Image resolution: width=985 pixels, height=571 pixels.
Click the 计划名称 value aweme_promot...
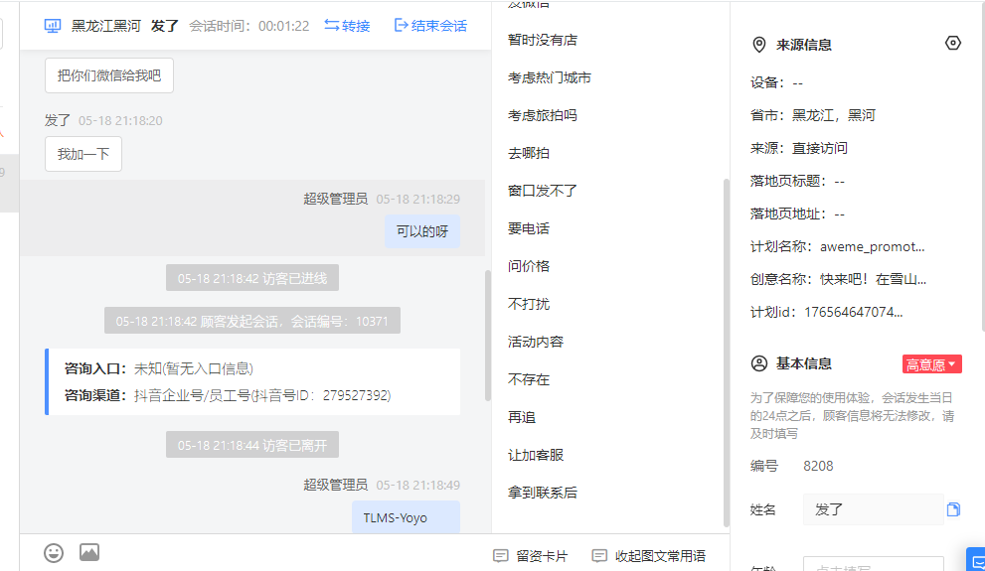pos(872,246)
